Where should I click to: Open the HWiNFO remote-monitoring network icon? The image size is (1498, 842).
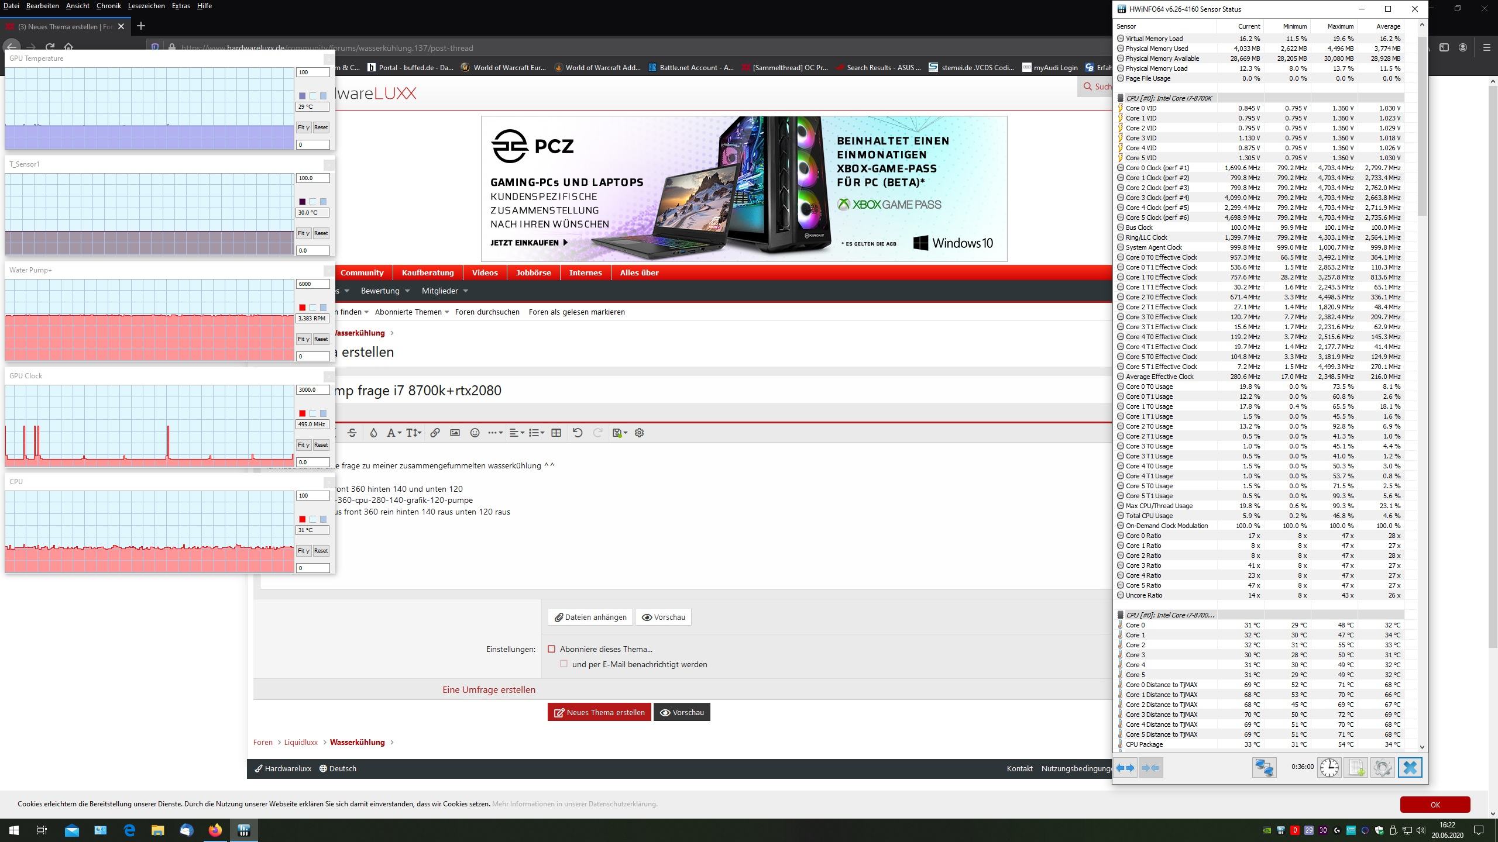pyautogui.click(x=1263, y=768)
